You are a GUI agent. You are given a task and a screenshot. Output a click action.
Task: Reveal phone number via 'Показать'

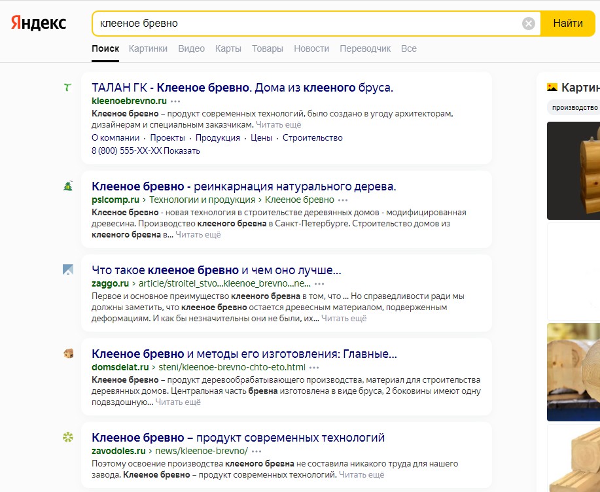[x=182, y=150]
